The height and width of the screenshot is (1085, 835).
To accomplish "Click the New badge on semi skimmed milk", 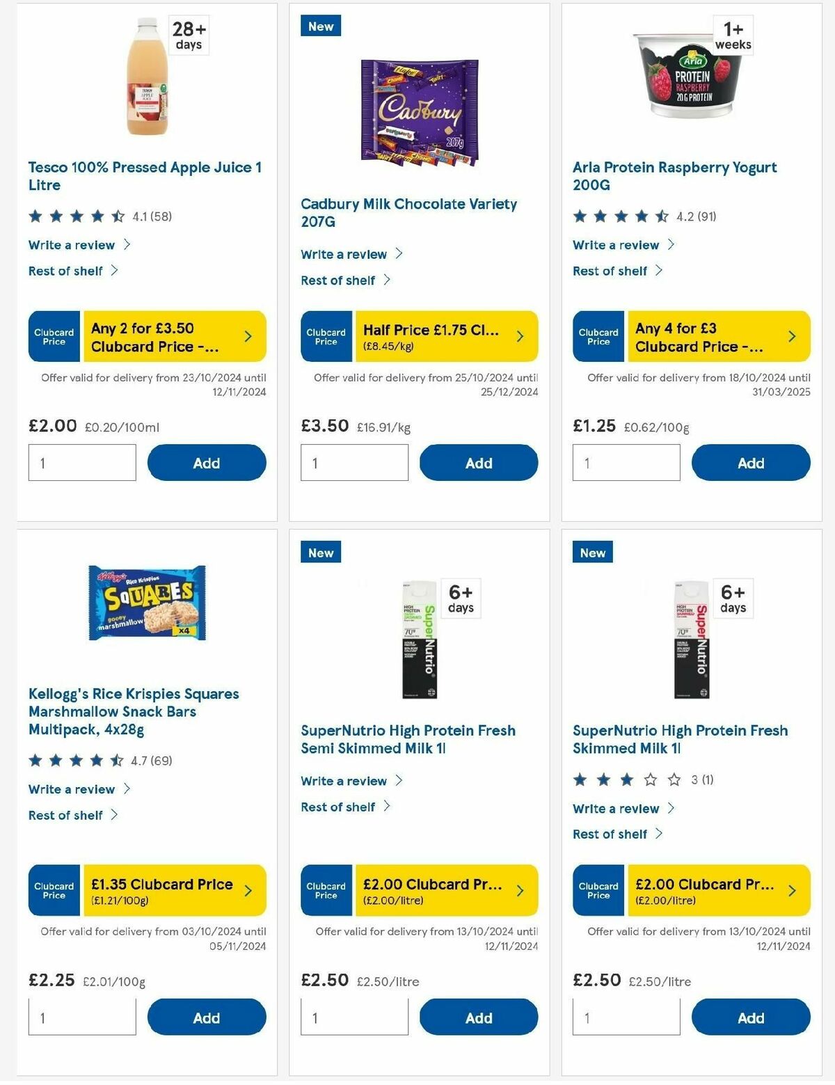I will click(x=321, y=552).
